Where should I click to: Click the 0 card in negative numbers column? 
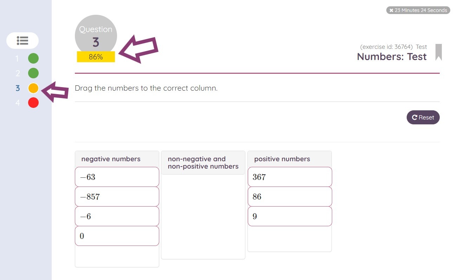(x=117, y=236)
